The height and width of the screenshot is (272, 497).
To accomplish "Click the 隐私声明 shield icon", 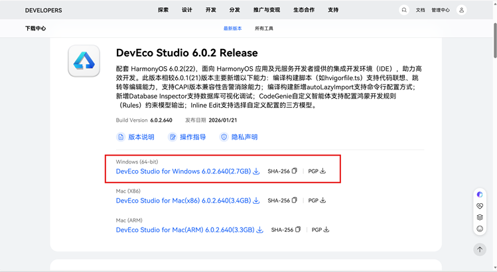I will pyautogui.click(x=224, y=137).
